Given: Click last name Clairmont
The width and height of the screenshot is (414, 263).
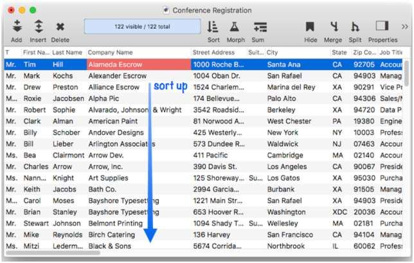Looking at the screenshot, I should [68, 155].
